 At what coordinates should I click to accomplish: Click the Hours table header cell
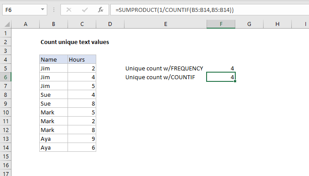tap(82, 59)
